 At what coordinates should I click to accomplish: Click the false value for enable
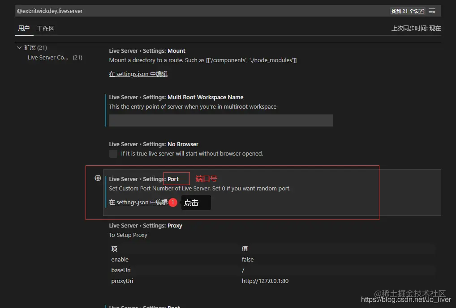(x=248, y=260)
